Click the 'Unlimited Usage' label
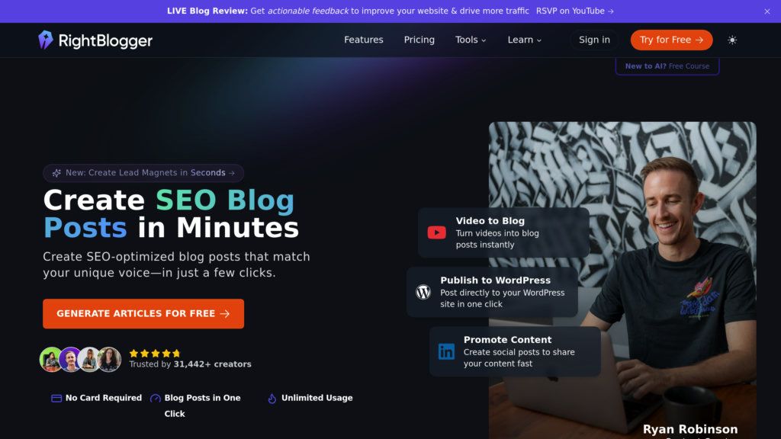This screenshot has height=439, width=781. (317, 398)
